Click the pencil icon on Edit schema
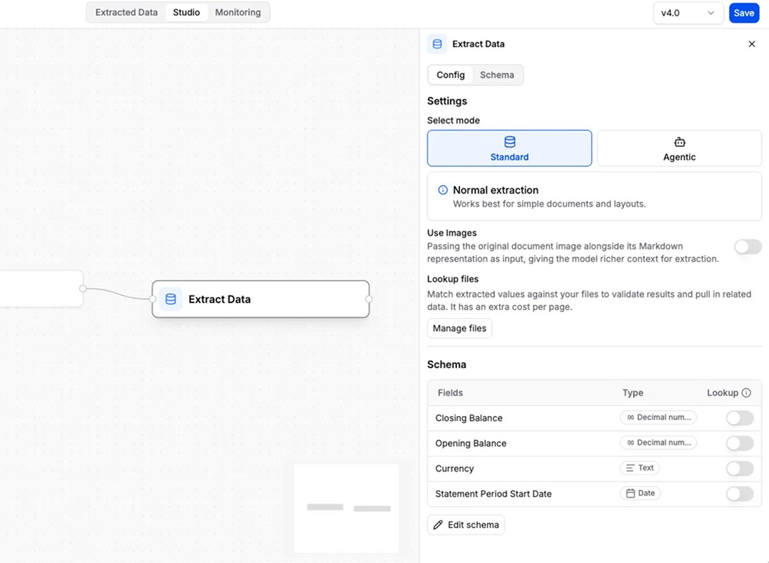This screenshot has width=769, height=563. tap(438, 525)
